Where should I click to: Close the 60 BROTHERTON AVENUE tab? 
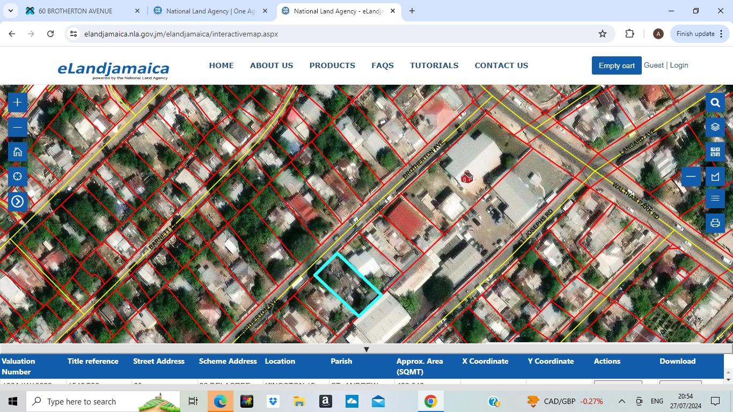(137, 11)
